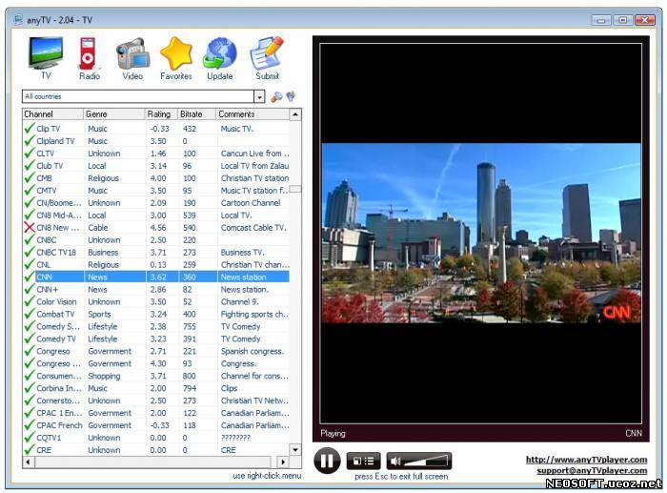
Task: Click the green check beside CQTV1
Action: pos(30,438)
